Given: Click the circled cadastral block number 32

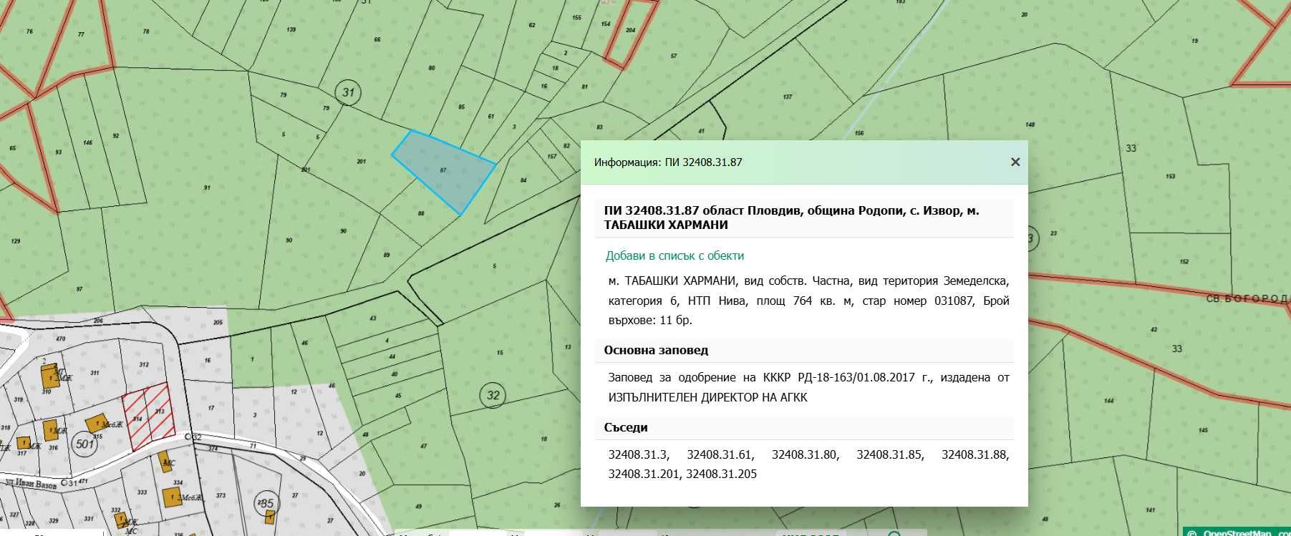Looking at the screenshot, I should click(493, 395).
